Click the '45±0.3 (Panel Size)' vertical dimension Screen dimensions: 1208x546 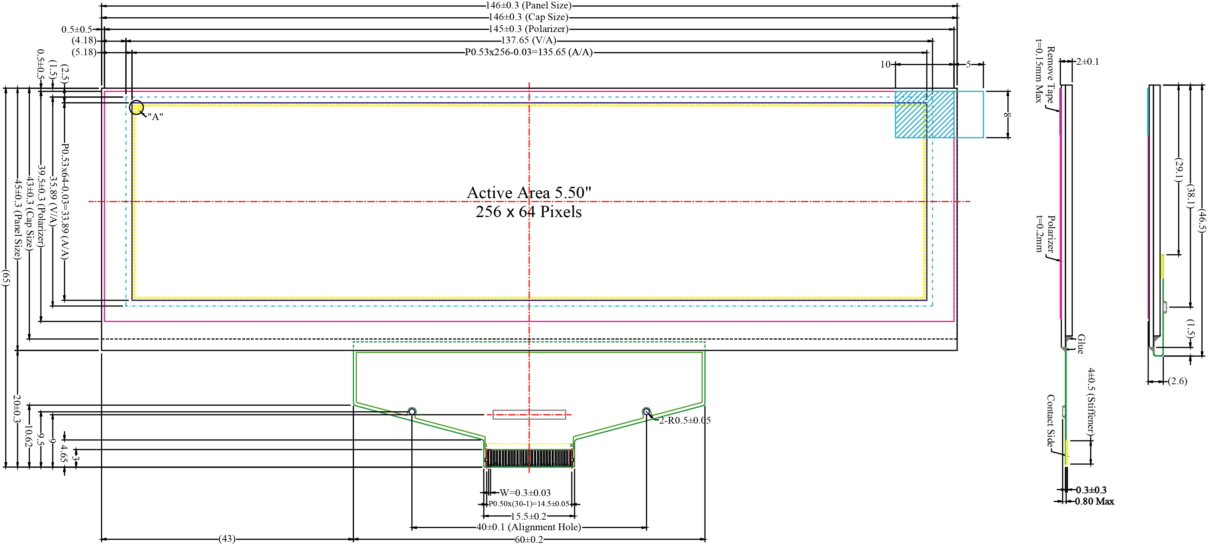click(x=18, y=219)
